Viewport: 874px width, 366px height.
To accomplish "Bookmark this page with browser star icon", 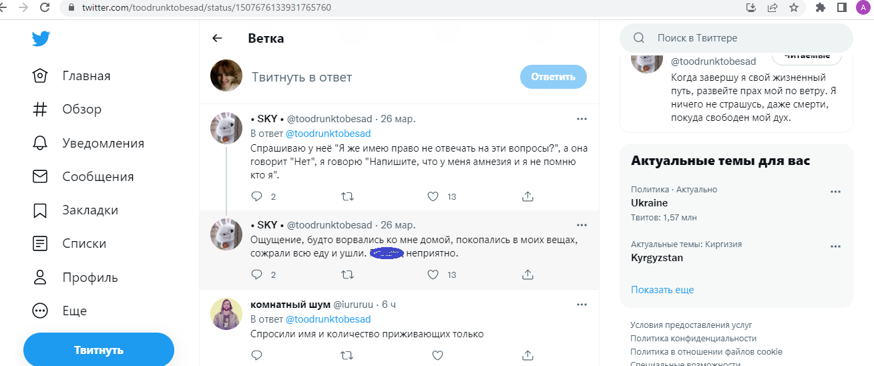I will [x=793, y=8].
